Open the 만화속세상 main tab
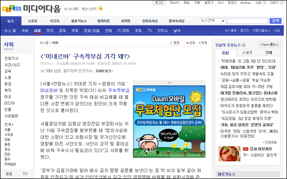The height and width of the screenshot is (179, 287). point(150,21)
